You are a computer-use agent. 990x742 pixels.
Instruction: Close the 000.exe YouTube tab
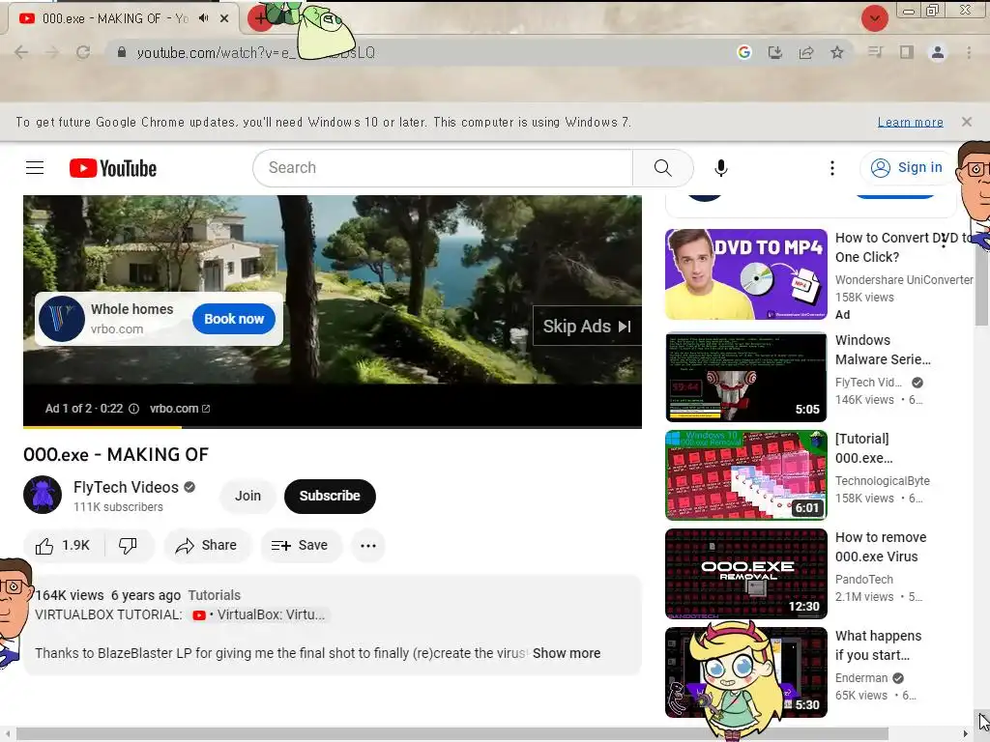(x=224, y=18)
